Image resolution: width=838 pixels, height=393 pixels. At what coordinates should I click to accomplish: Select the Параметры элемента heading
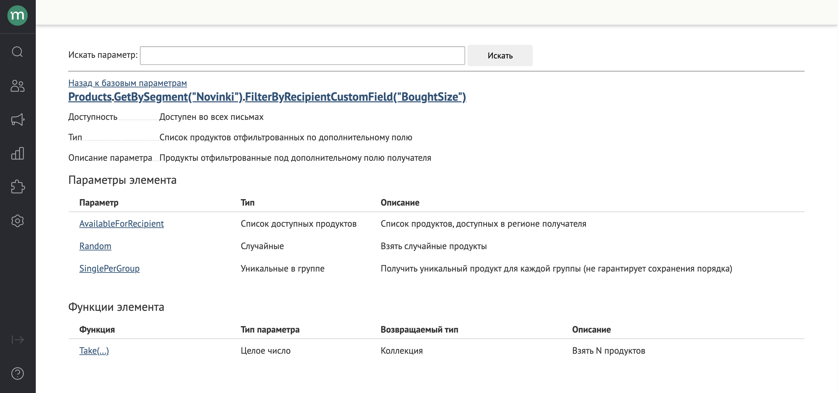(x=122, y=180)
